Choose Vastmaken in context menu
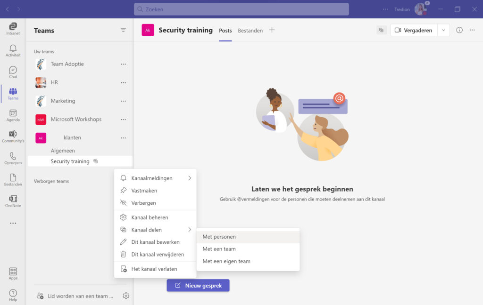Image resolution: width=483 pixels, height=305 pixels. click(x=155, y=190)
